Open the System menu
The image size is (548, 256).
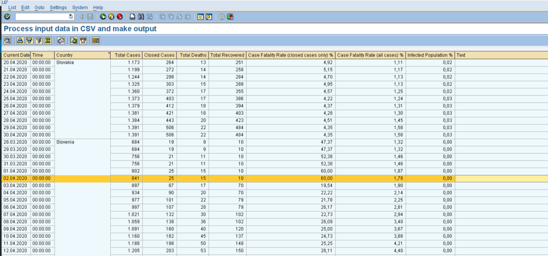coord(80,7)
